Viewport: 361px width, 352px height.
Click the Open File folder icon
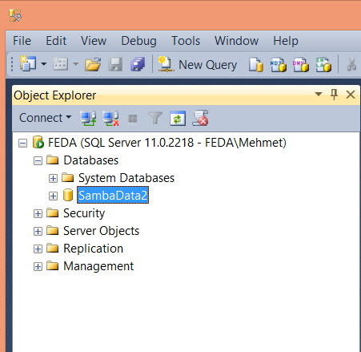[x=93, y=64]
